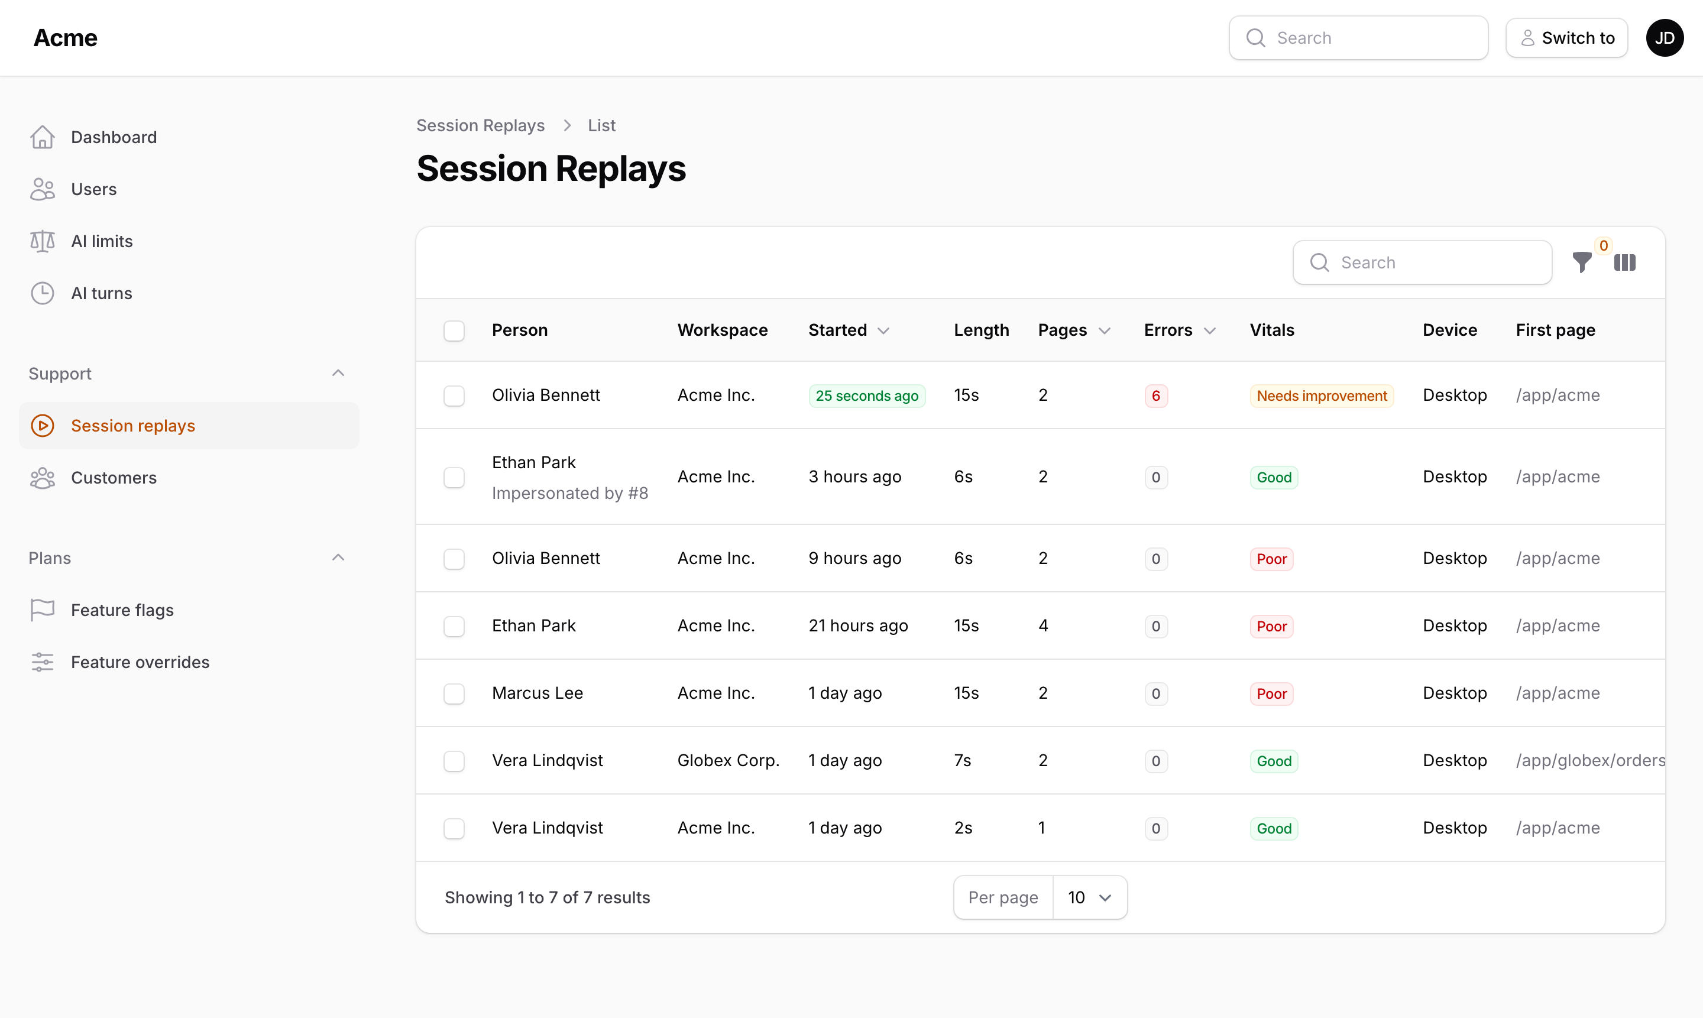Sort by the Started column
This screenshot has width=1703, height=1018.
point(849,330)
